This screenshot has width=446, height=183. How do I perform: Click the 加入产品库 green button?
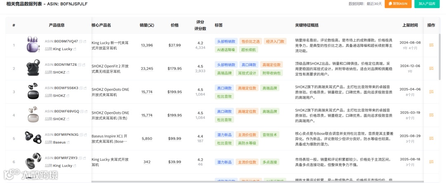click(427, 4)
